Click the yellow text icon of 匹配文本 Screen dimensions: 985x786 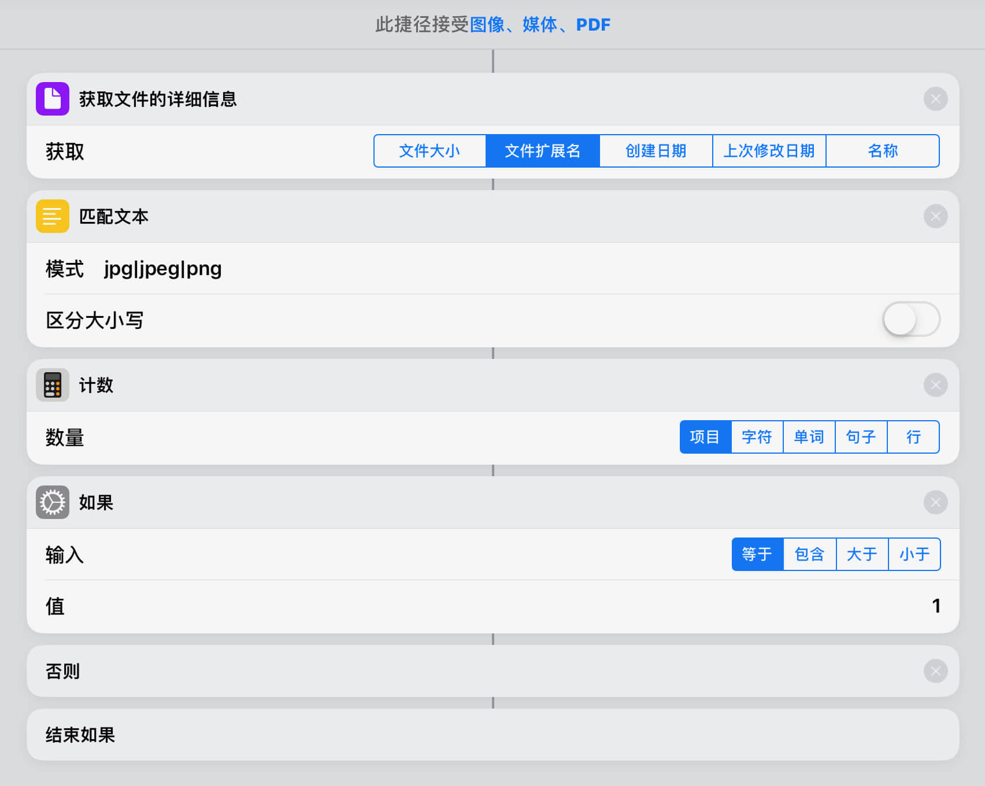point(53,216)
